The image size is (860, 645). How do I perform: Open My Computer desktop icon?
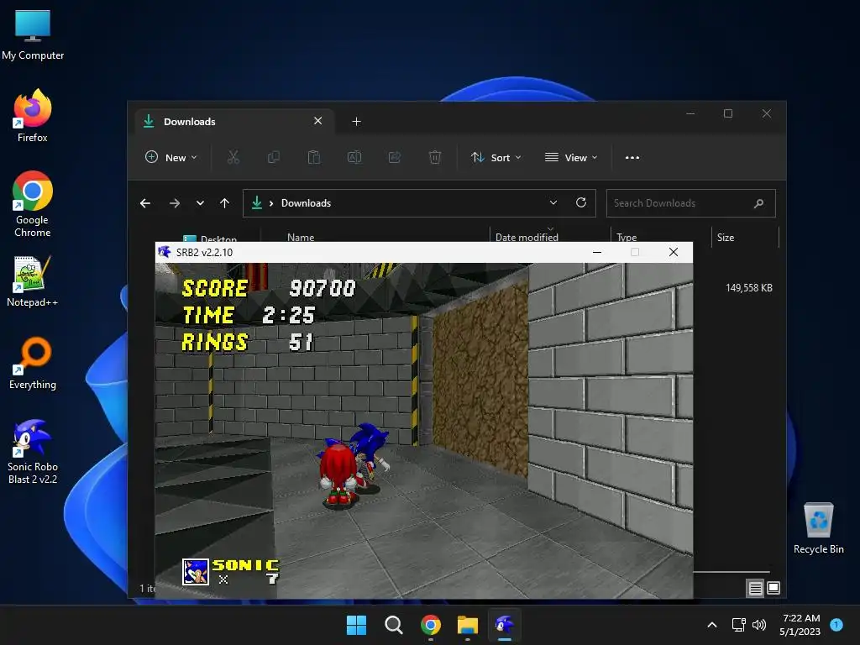(33, 34)
